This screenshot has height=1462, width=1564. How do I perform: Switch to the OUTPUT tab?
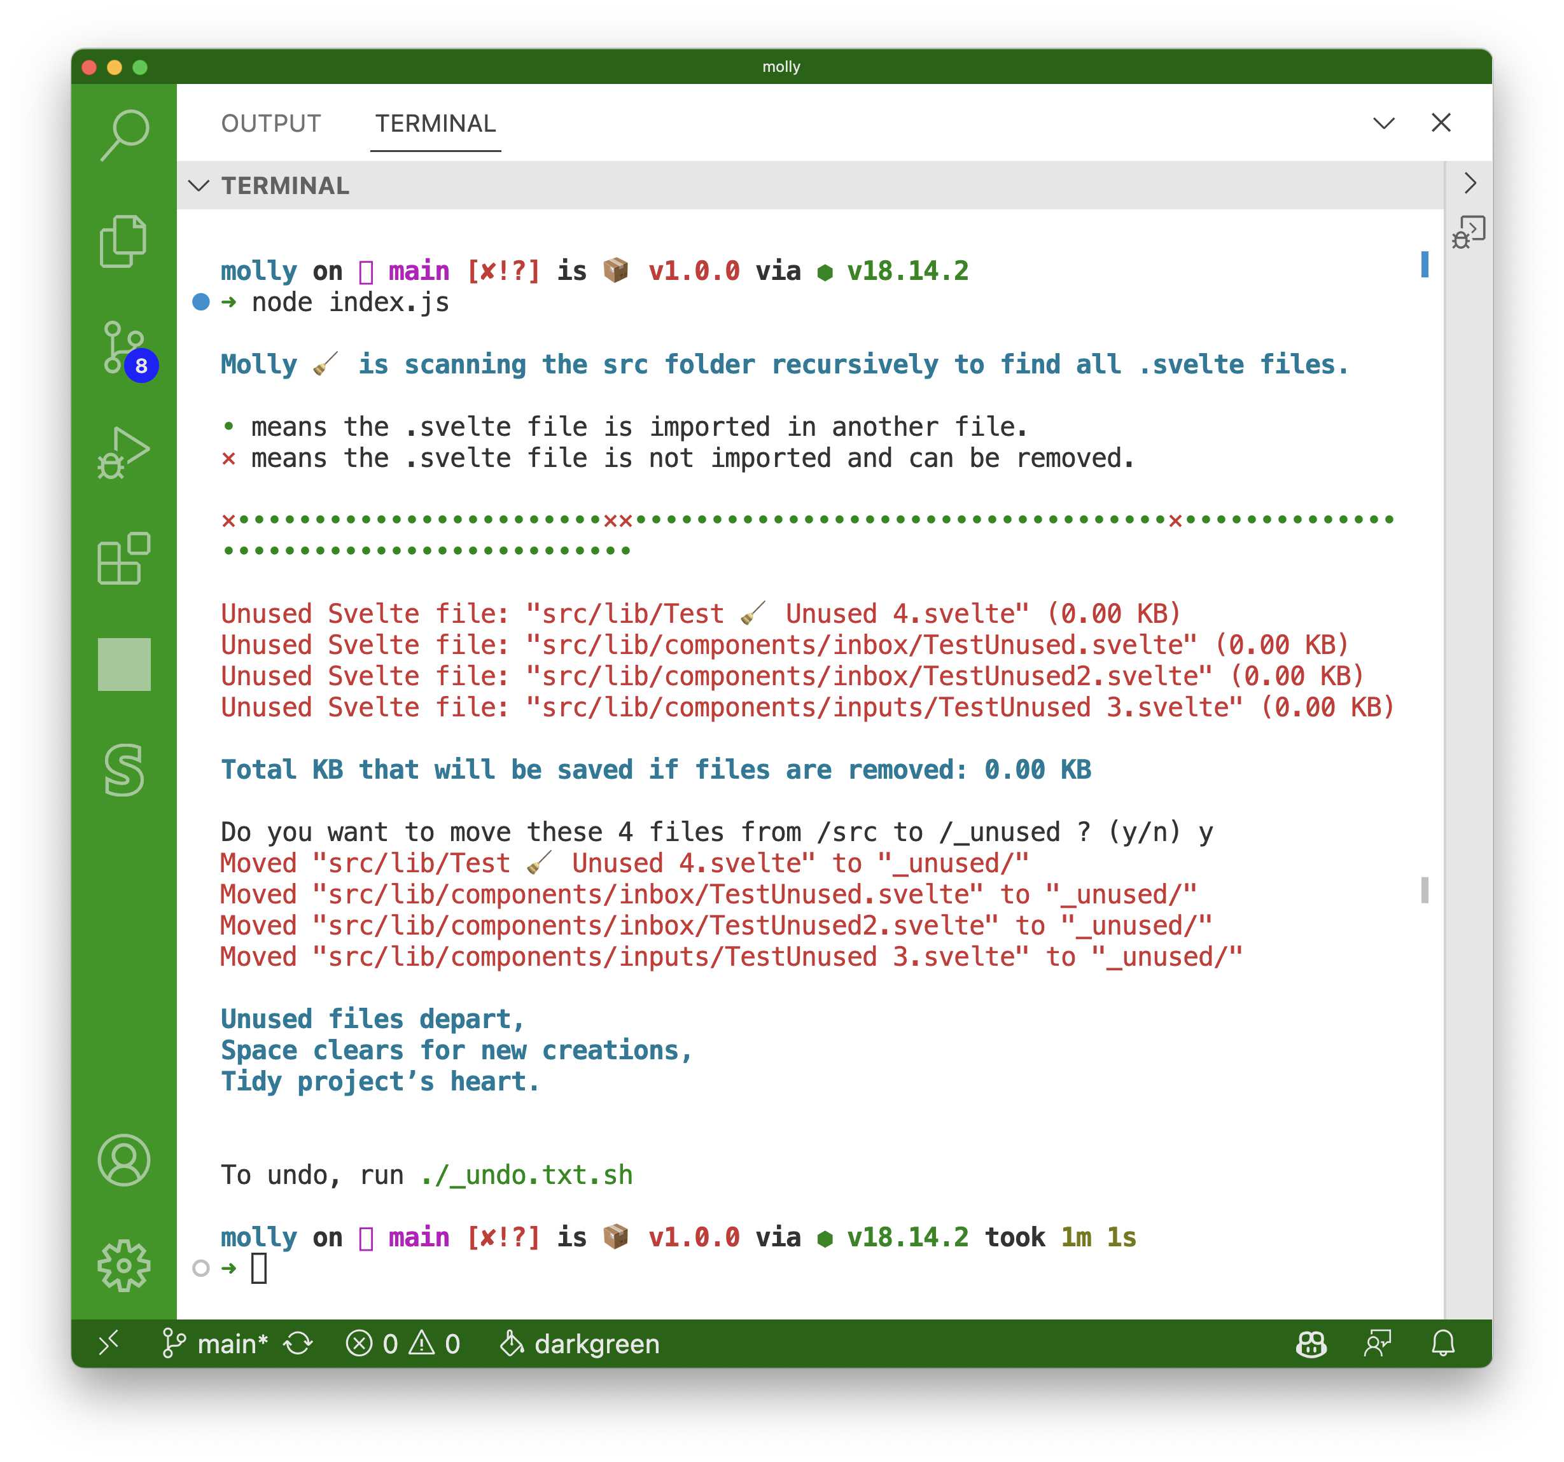(x=270, y=123)
